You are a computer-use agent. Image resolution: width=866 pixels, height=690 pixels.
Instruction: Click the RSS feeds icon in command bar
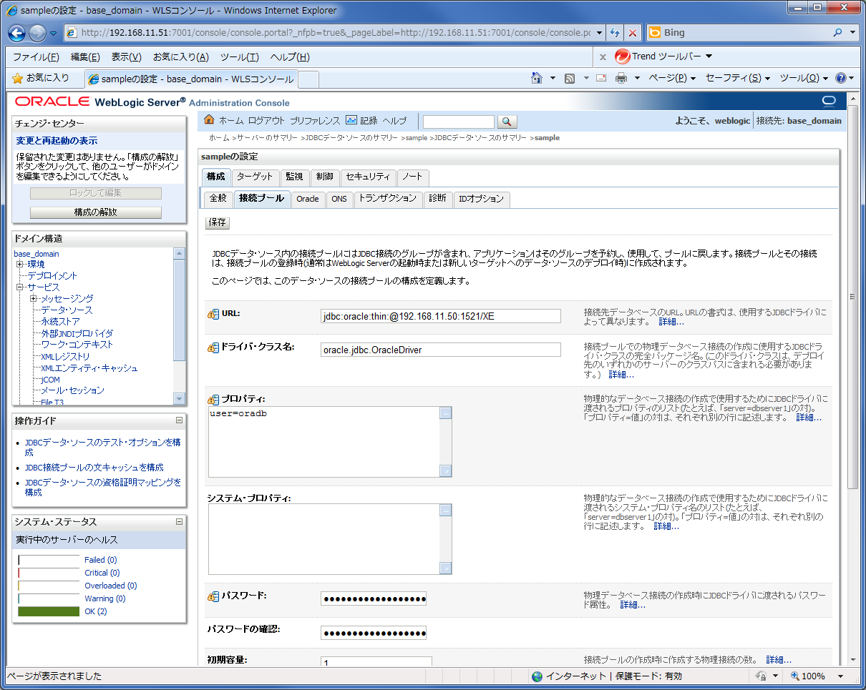570,78
